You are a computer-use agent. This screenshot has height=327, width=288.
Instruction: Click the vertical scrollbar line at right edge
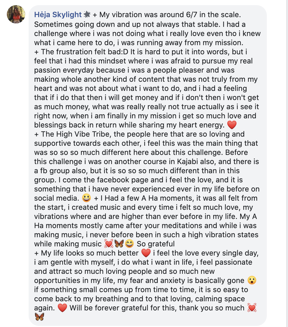[286, 163]
